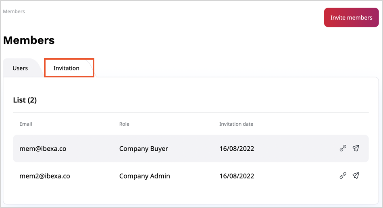Switch to the Users tab

coord(20,68)
